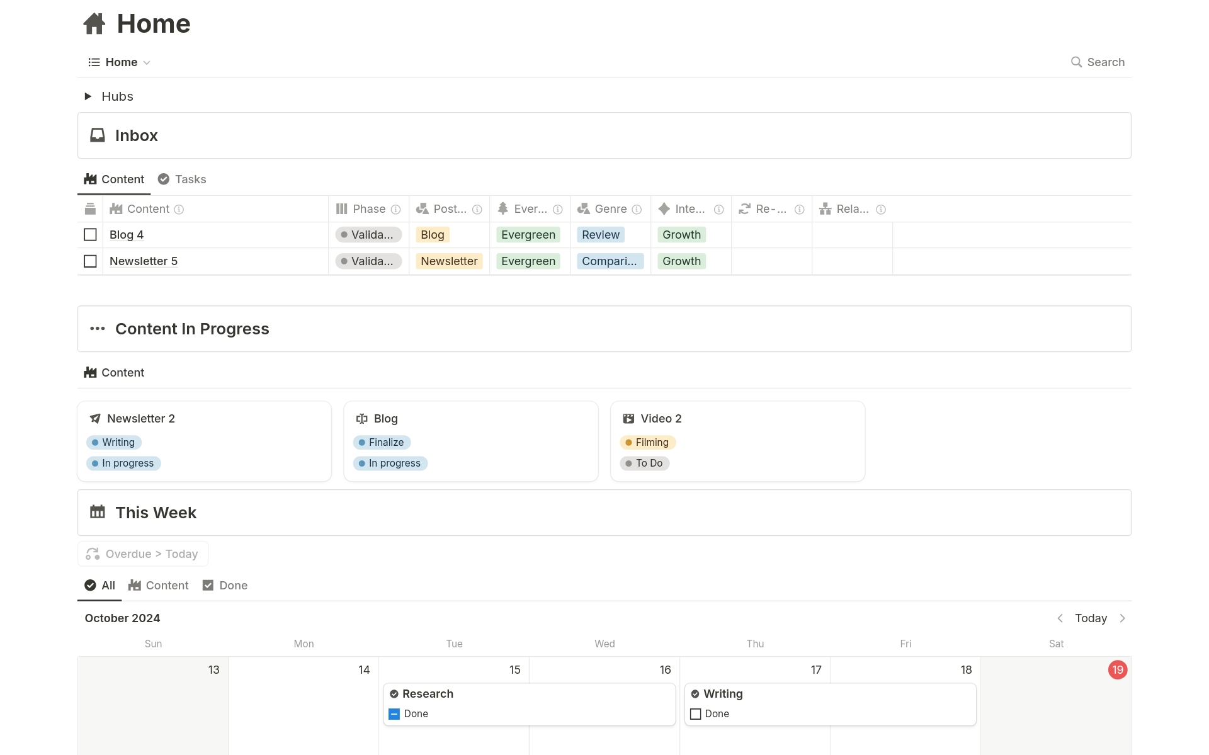This screenshot has width=1209, height=755.
Task: Check the row checkbox for Newsletter 5
Action: [90, 261]
